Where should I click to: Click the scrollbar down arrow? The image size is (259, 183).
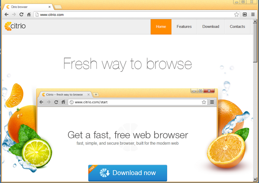(x=255, y=179)
